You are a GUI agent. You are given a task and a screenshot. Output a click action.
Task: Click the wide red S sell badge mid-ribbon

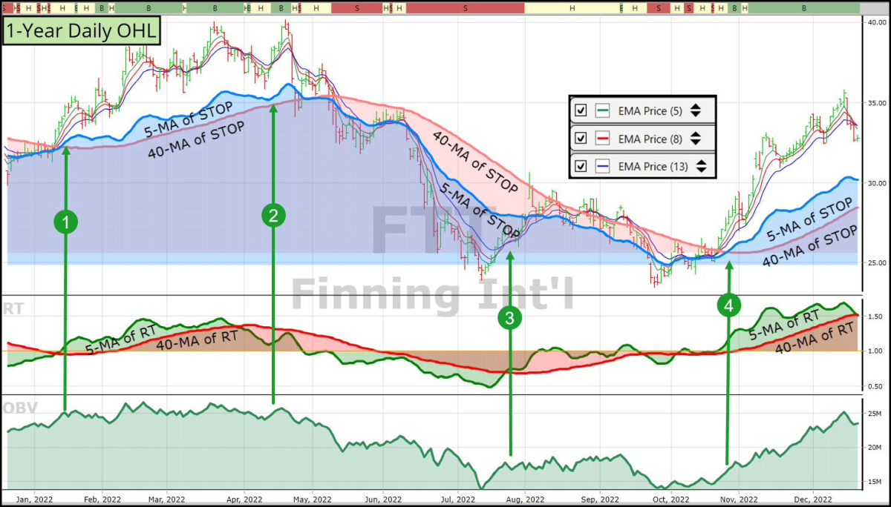pos(466,7)
